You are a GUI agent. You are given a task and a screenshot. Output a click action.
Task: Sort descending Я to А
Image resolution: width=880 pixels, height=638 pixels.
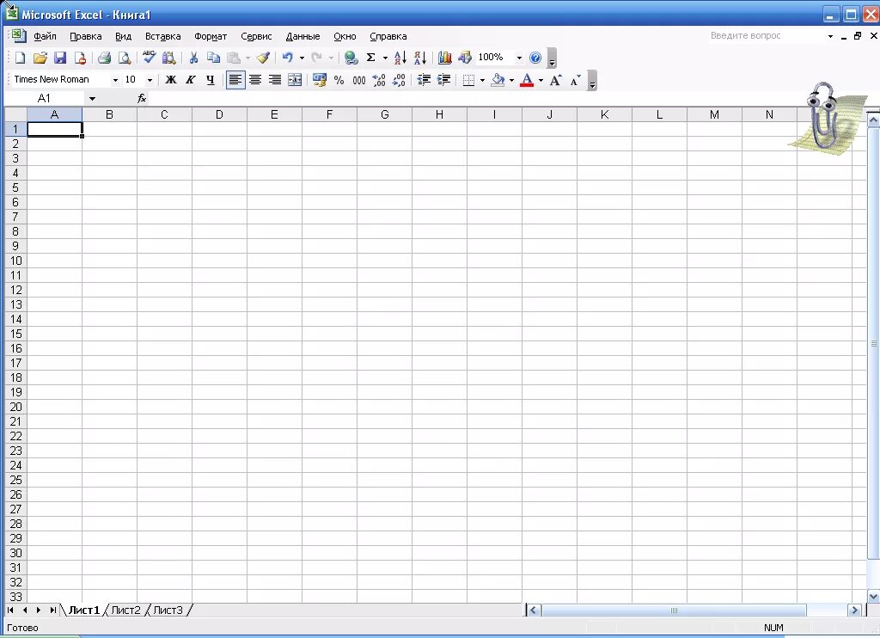[419, 58]
